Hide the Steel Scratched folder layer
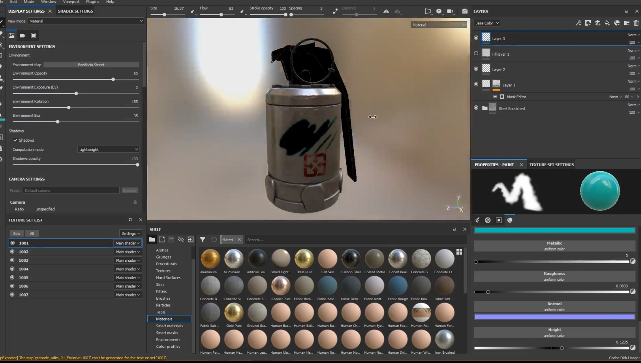The height and width of the screenshot is (363, 641). [x=476, y=108]
